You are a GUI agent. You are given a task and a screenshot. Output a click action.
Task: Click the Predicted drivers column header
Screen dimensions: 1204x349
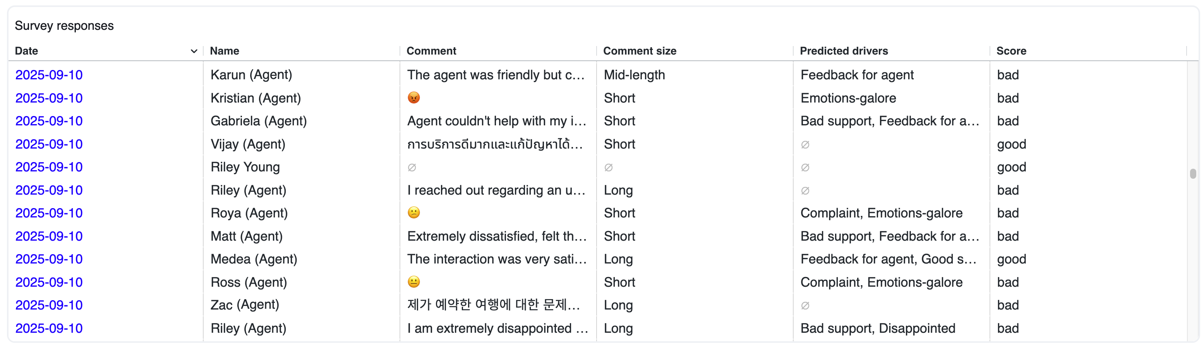pyautogui.click(x=844, y=51)
